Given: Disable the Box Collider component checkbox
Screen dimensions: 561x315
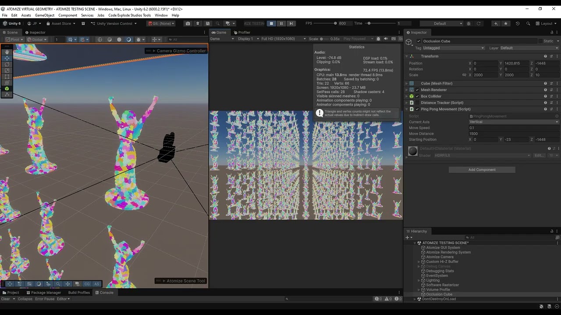Looking at the screenshot, I should pyautogui.click(x=417, y=96).
